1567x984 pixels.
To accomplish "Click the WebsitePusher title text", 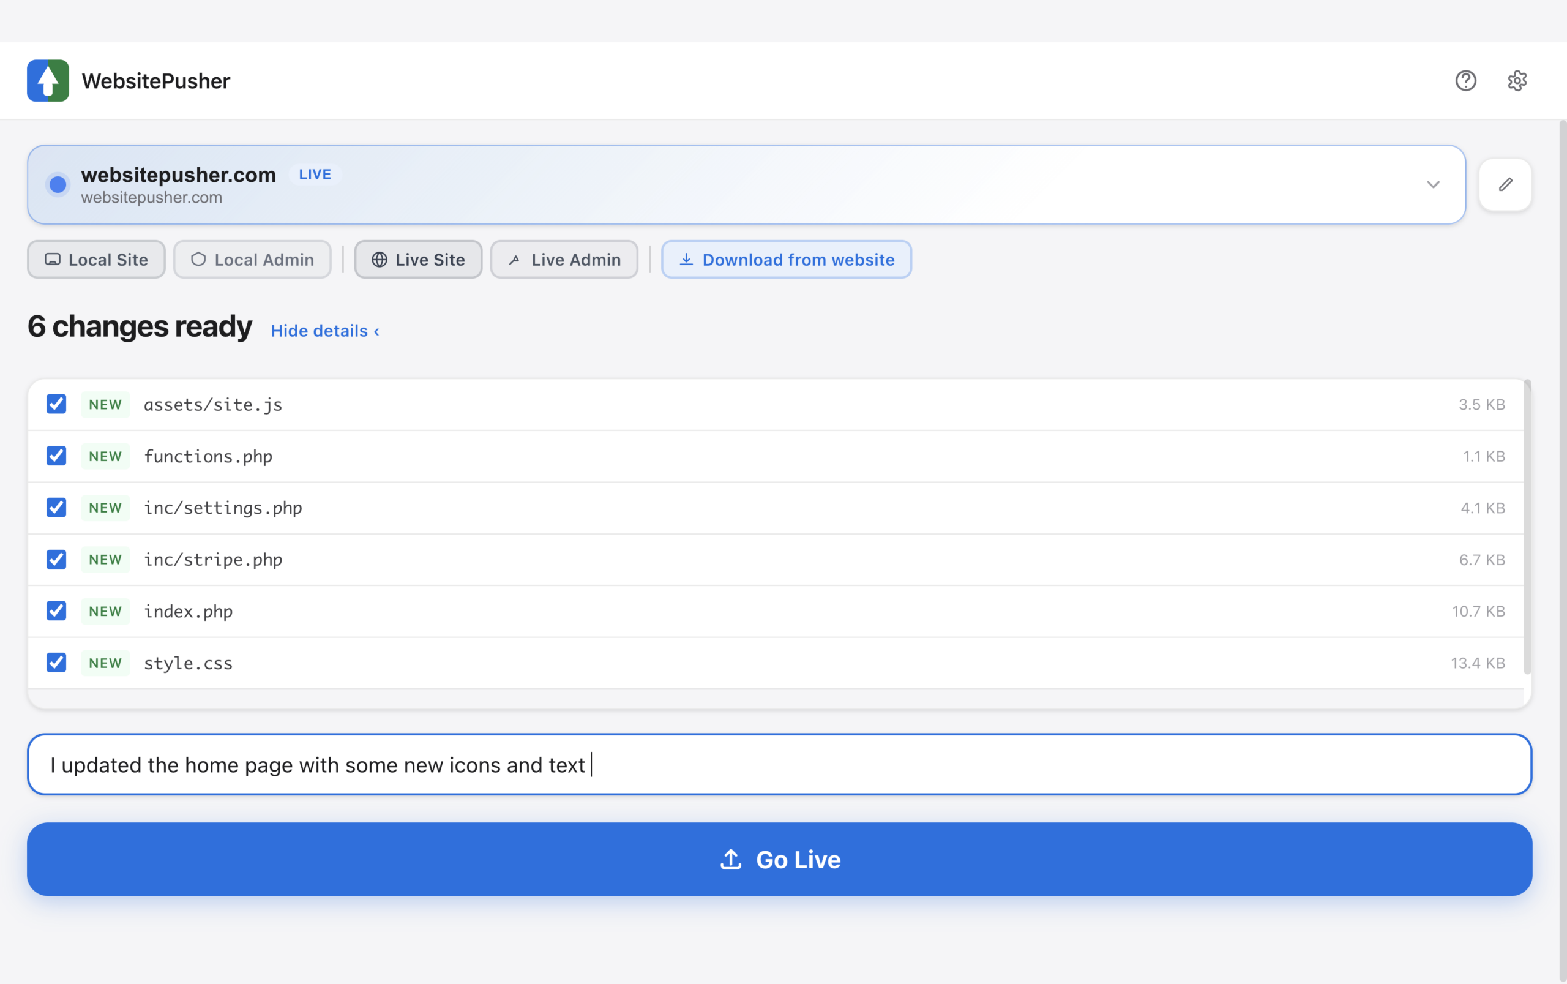I will click(156, 81).
